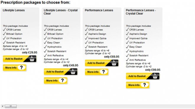The width and height of the screenshot is (195, 109).
Task: Open More info for Performance Lenses
Action: point(97,72)
